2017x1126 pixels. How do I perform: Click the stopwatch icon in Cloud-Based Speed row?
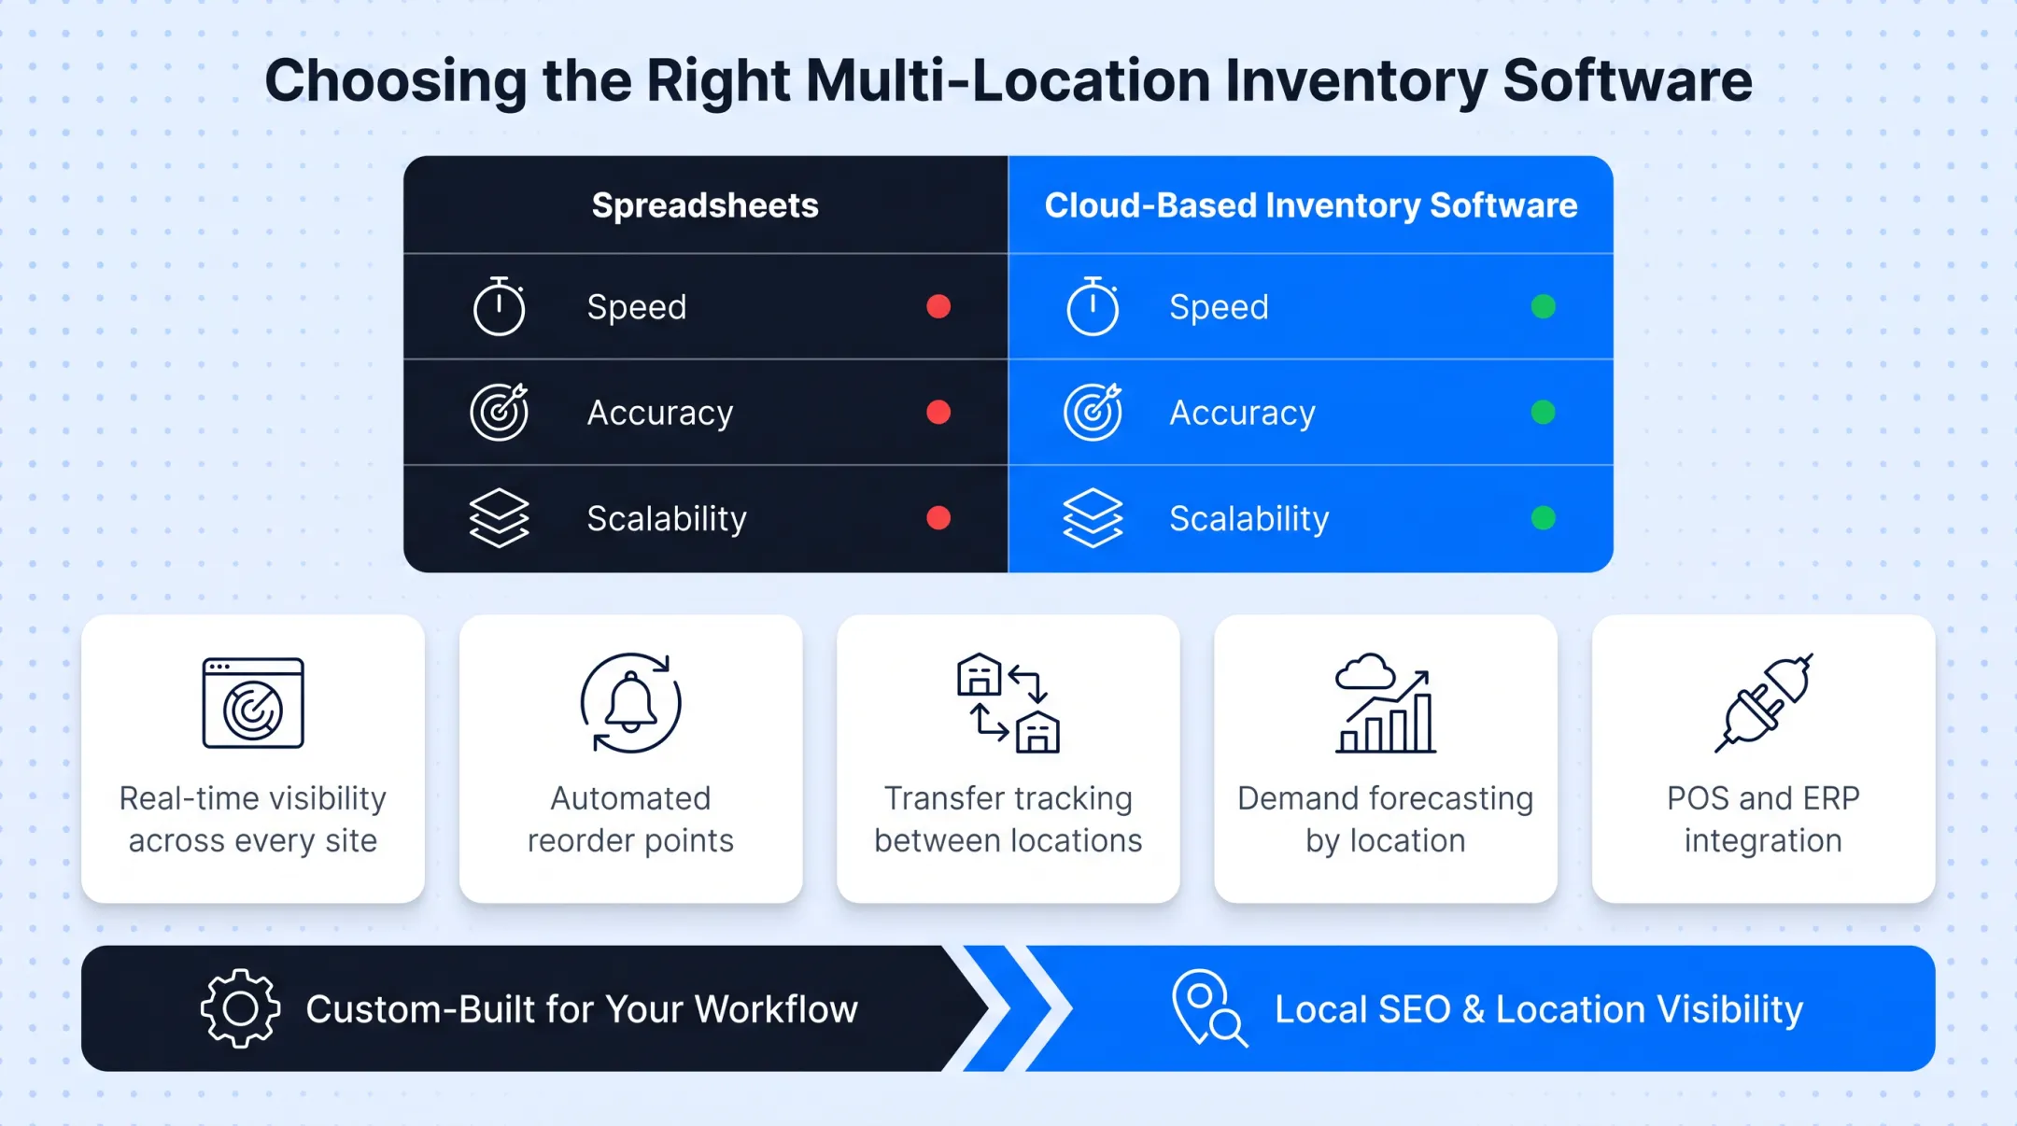(1093, 306)
